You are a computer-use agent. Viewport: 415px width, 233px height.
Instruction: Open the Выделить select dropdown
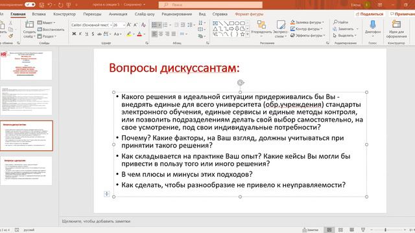point(345,35)
